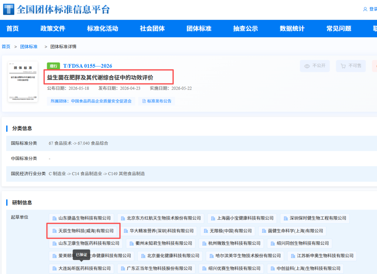Viewport: 377px width, 274px height.
Task: Click the standard cover thumbnail image
Action: click(23, 82)
